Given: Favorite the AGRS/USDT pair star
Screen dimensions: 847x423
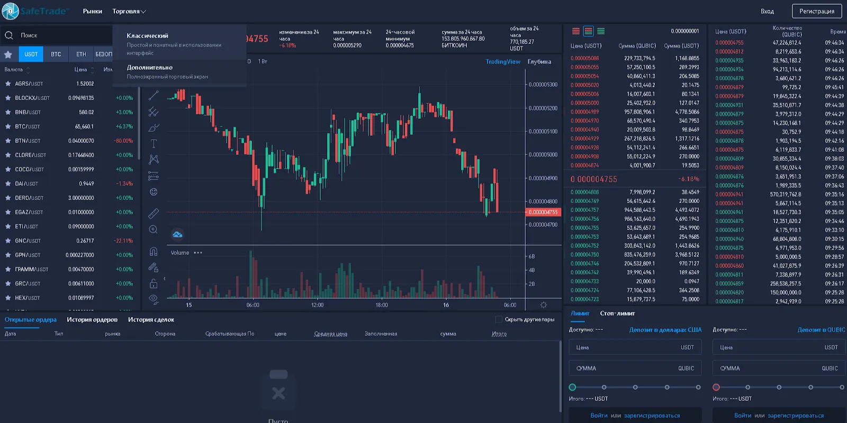Looking at the screenshot, I should [8, 84].
